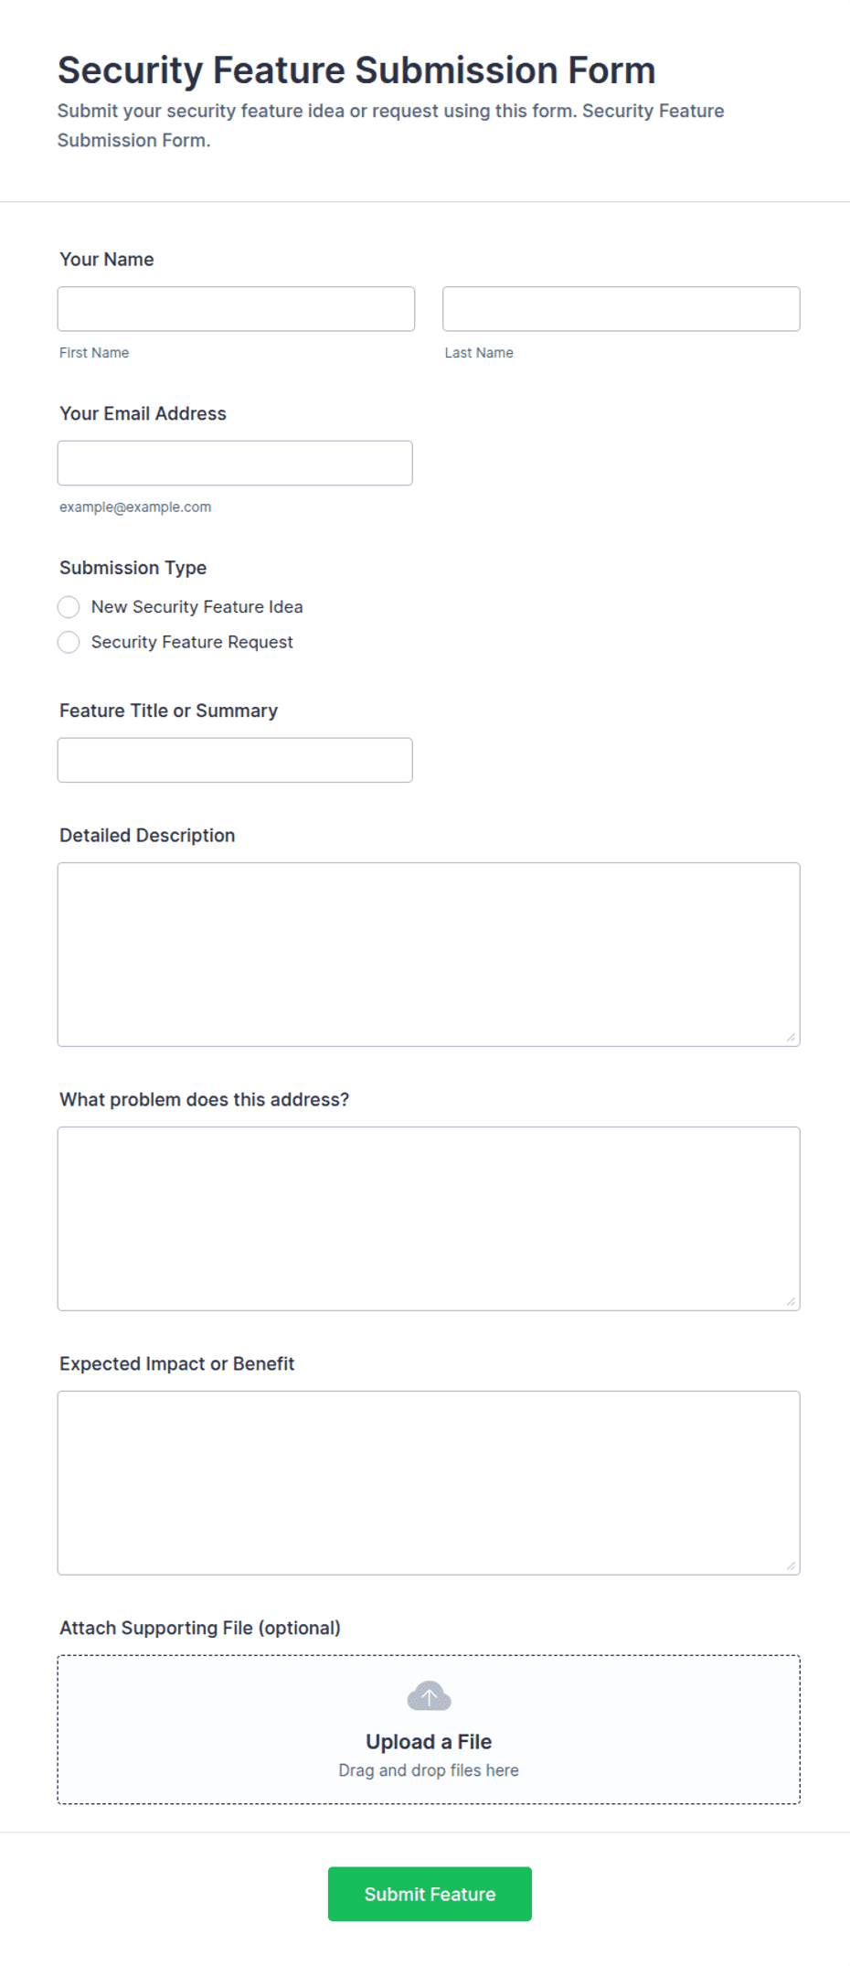Click the Upload a File text
Viewport: 850px width, 1966px height.
tap(429, 1742)
